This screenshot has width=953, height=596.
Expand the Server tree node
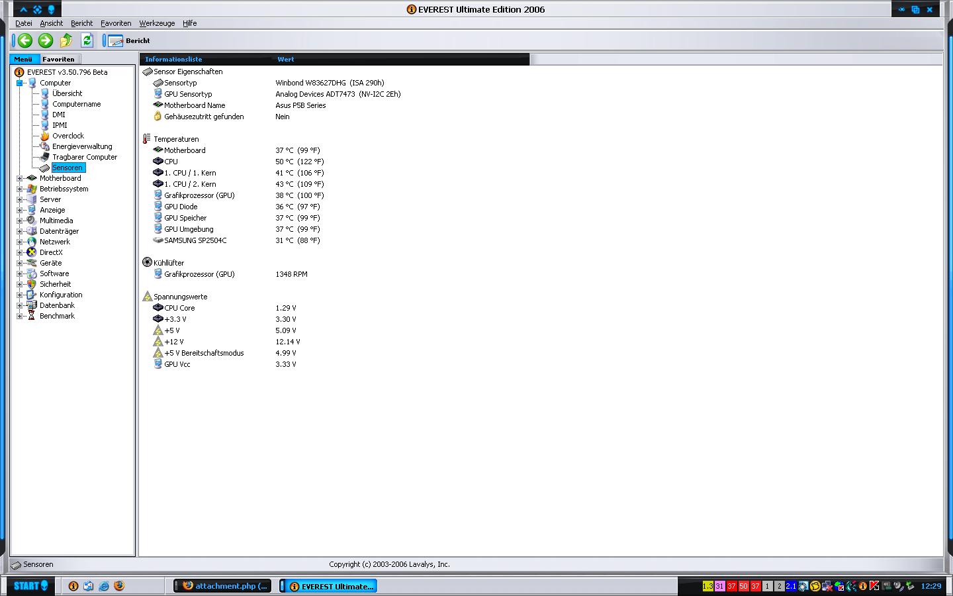pos(20,199)
